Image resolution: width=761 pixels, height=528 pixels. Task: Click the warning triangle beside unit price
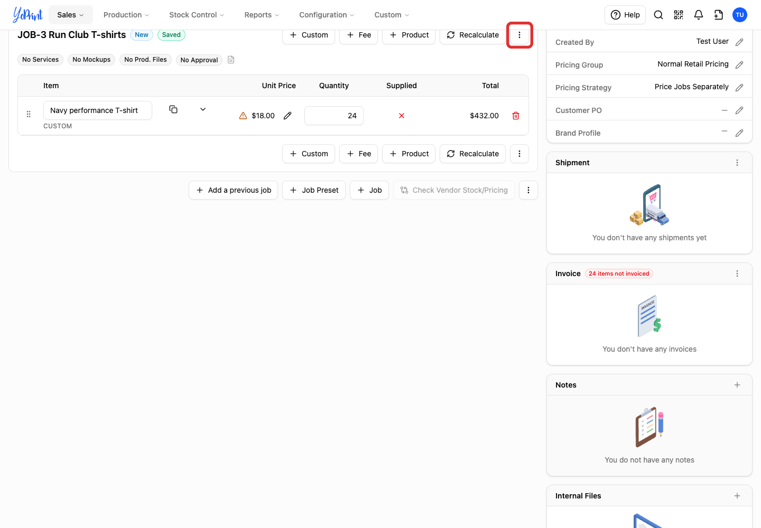243,116
